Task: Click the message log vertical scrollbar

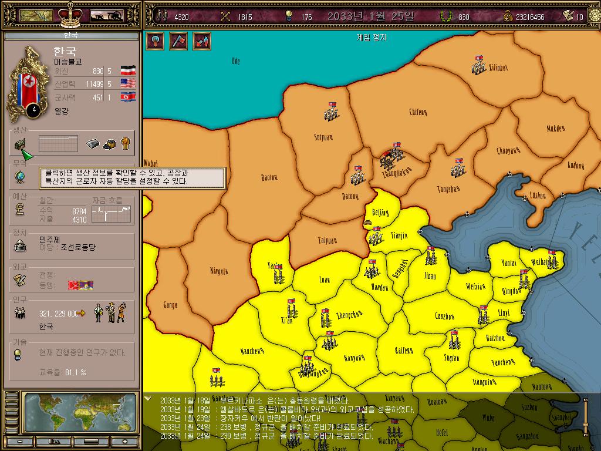Action: click(586, 418)
